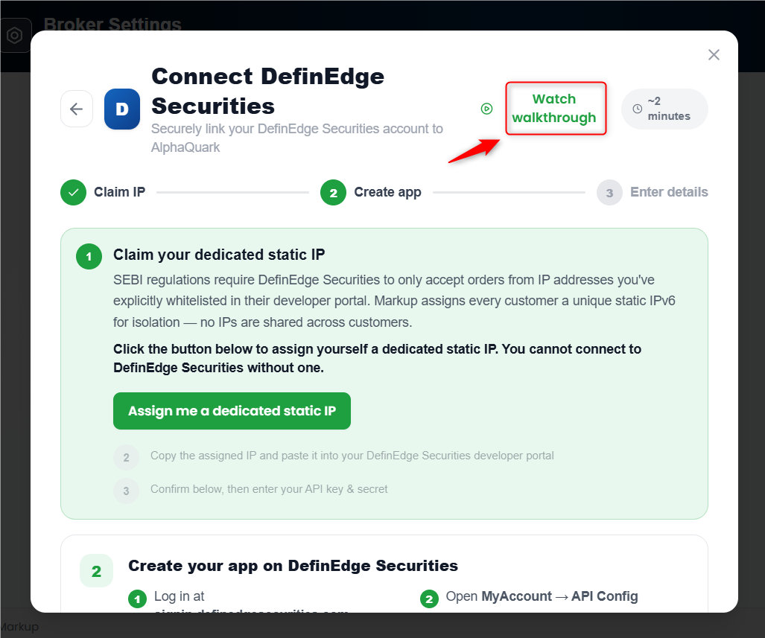Click the play circle icon beside Watch walkthrough

coord(486,108)
